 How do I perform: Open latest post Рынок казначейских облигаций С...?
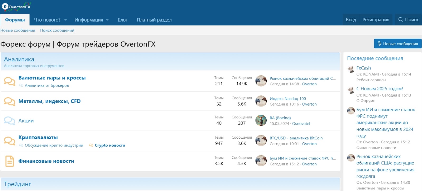303,78
